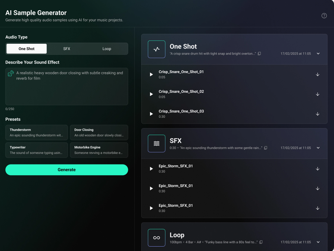This screenshot has height=251, width=334.
Task: Copy the One Shot prompt text
Action: pos(259,54)
